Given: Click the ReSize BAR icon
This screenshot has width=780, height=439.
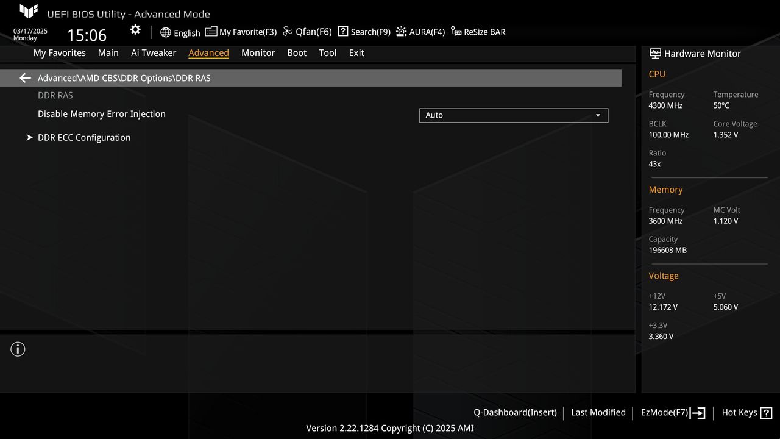Looking at the screenshot, I should [x=456, y=32].
